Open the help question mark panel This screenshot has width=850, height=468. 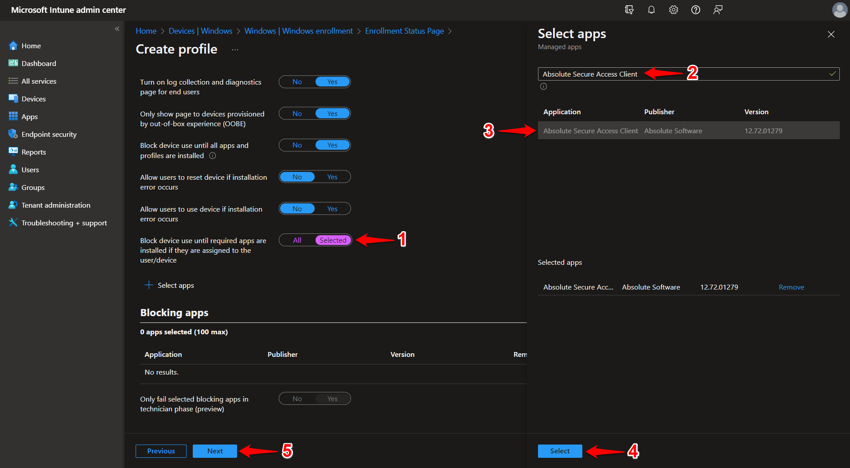point(695,9)
